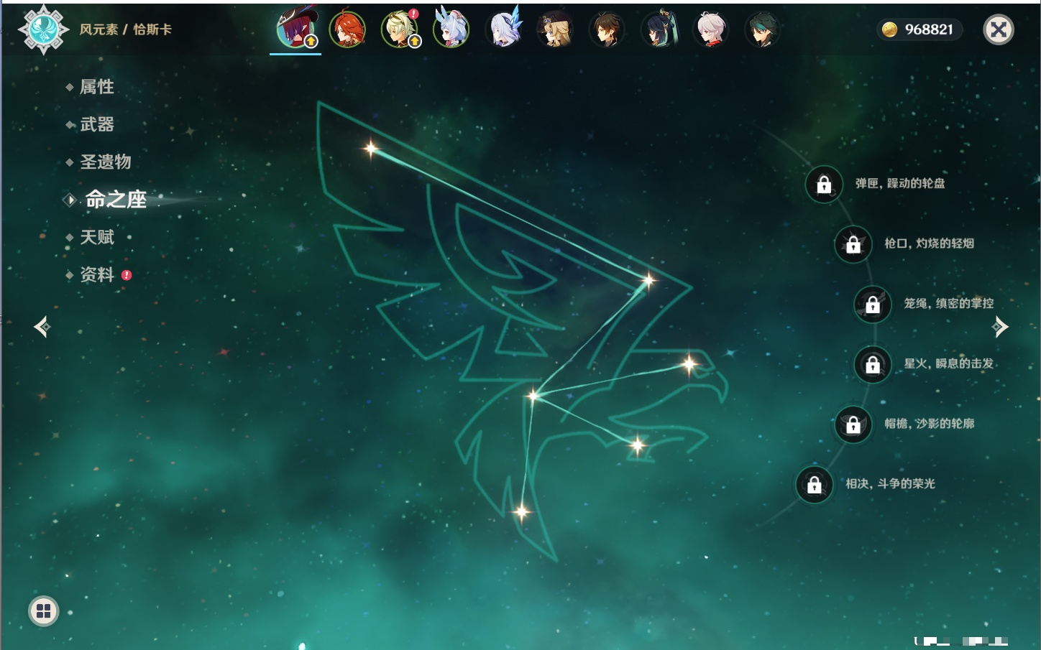Click the lock icon for 弹匣, 躁动的轮盘

click(x=824, y=185)
